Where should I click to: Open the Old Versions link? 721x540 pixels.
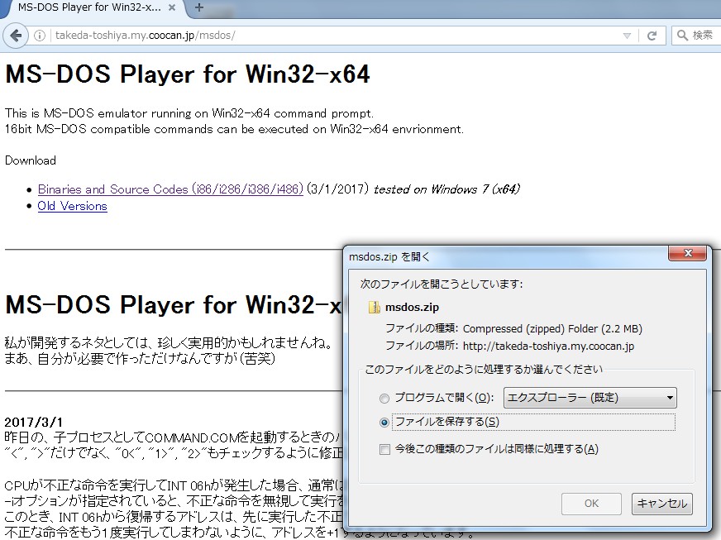[x=72, y=206]
